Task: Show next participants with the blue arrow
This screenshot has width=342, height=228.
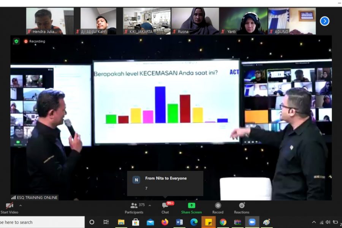Action: (324, 21)
